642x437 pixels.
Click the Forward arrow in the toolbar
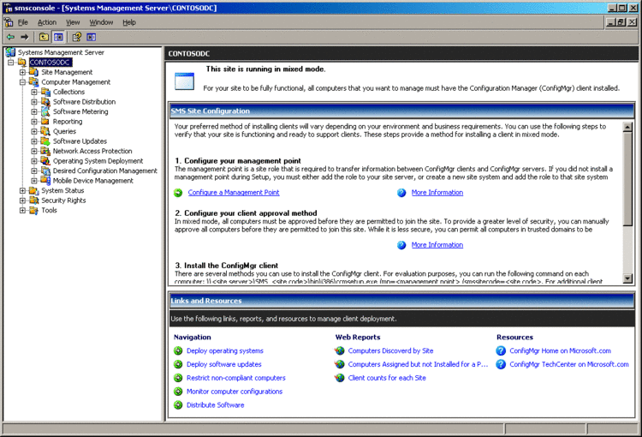click(25, 37)
